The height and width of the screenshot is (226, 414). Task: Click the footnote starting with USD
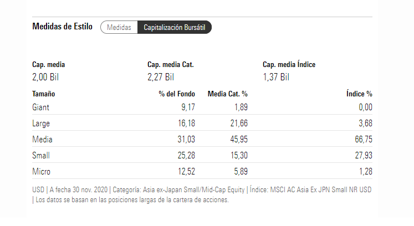tap(202, 194)
